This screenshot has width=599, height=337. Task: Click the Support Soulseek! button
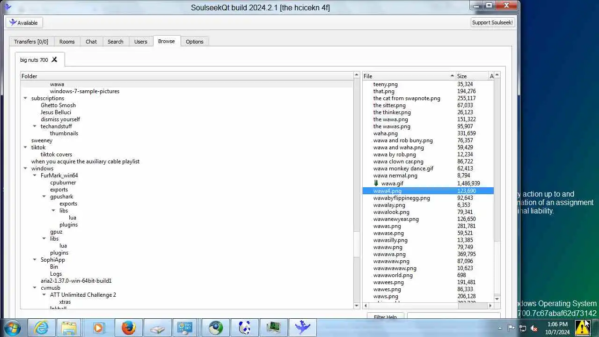492,22
